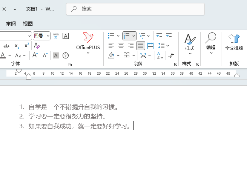Click the enclosed character icon
This screenshot has width=247, height=172.
66,55
